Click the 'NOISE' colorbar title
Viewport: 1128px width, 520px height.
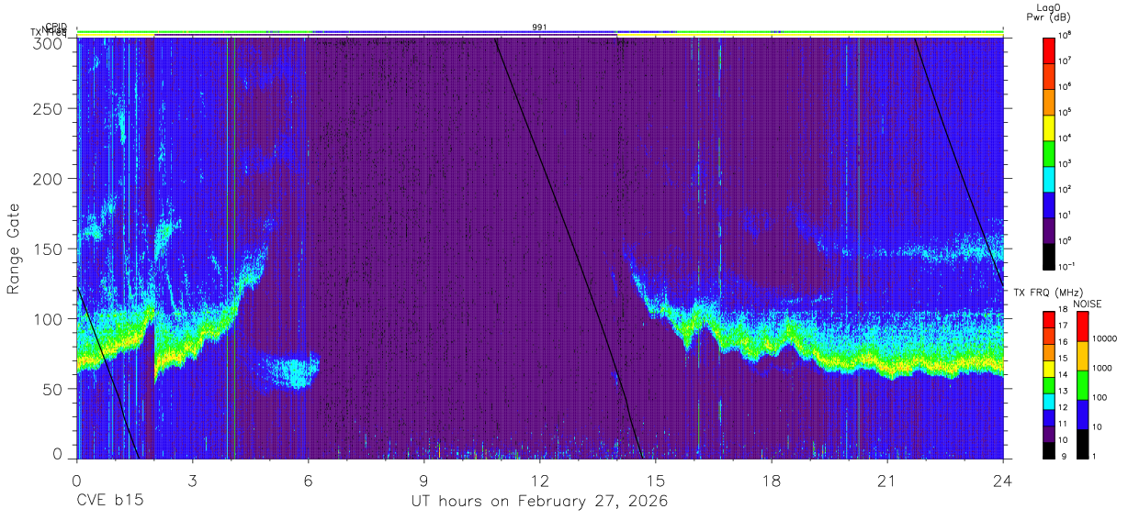pyautogui.click(x=1087, y=304)
